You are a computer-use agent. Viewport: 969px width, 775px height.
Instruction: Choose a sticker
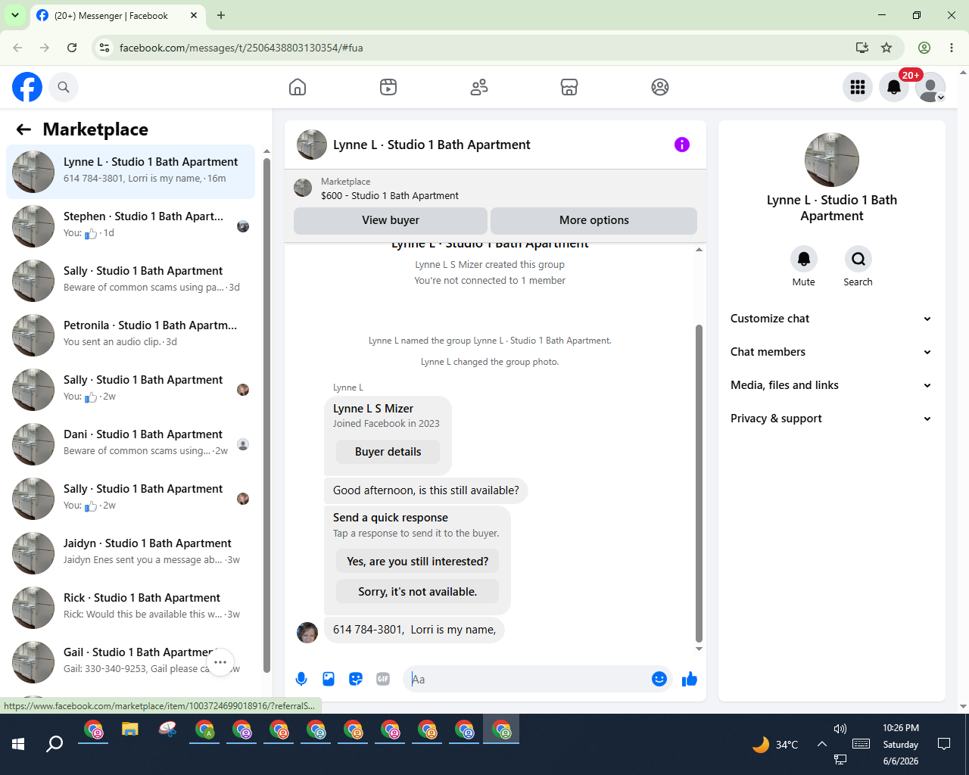coord(356,679)
